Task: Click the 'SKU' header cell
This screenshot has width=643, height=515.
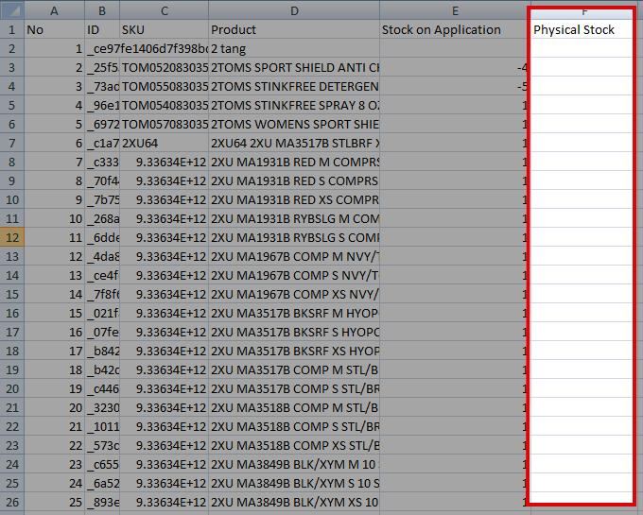Action: tap(164, 29)
